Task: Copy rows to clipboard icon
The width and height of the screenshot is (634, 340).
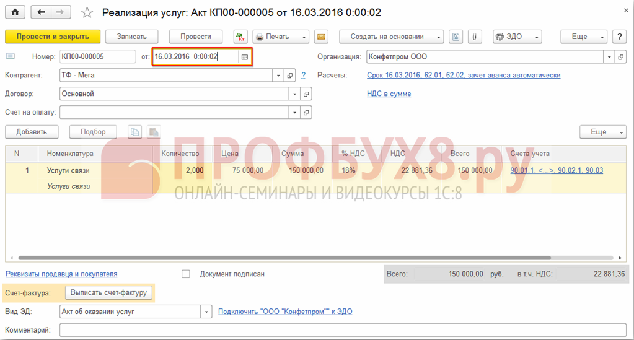Action: click(134, 132)
